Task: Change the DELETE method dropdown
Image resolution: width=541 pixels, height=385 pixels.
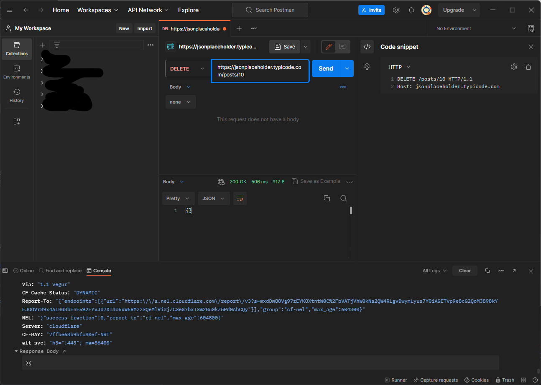Action: tap(188, 68)
